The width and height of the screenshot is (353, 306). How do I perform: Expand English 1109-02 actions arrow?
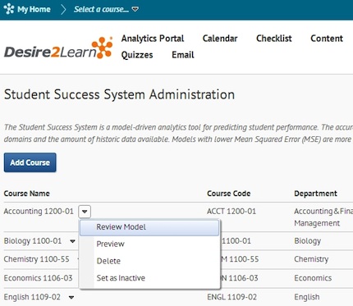pos(71,297)
